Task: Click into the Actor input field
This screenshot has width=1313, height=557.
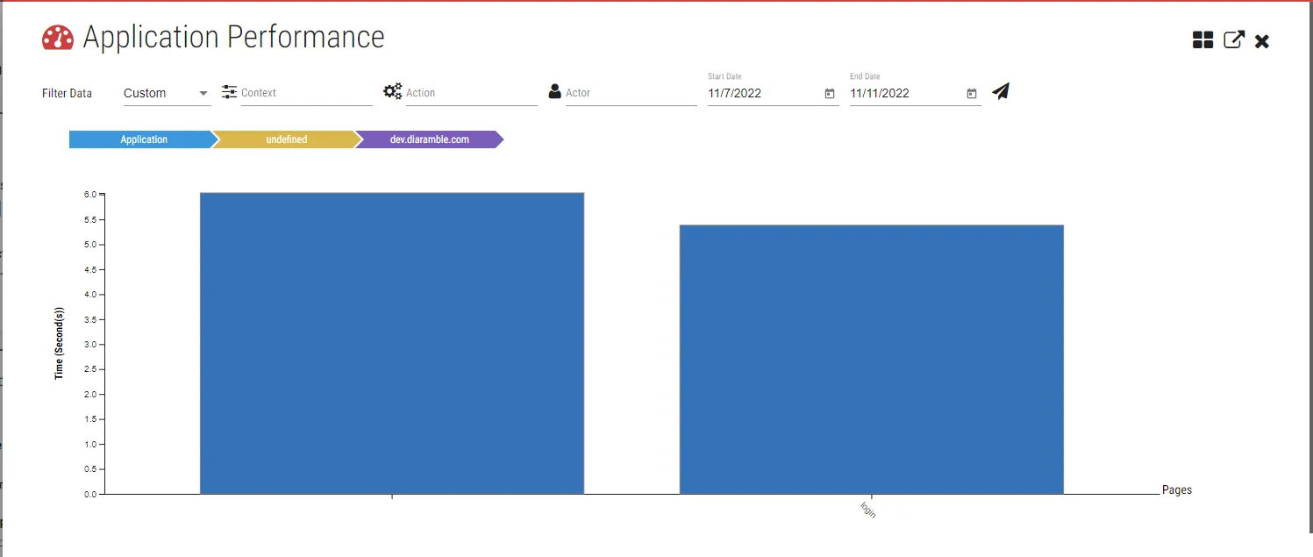Action: point(630,93)
